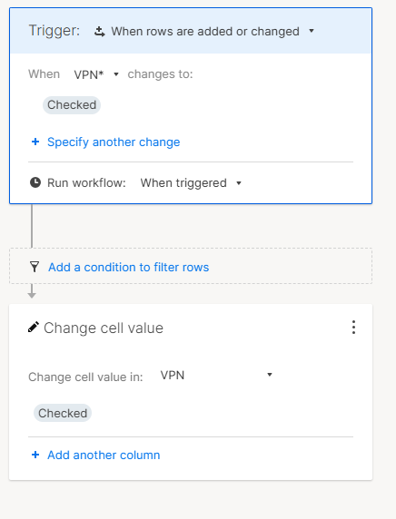Click the Checked value in trigger

tap(72, 105)
